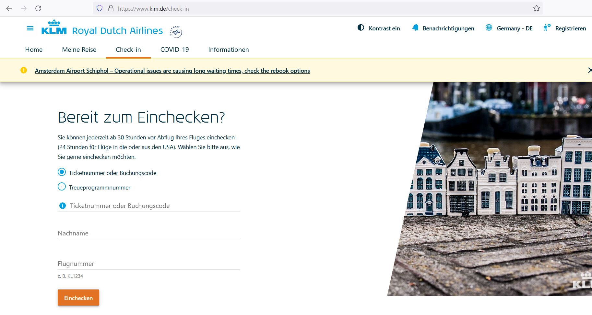Click the info icon beside Ticketnummer field
Screen dimensions: 592x315
coord(63,206)
